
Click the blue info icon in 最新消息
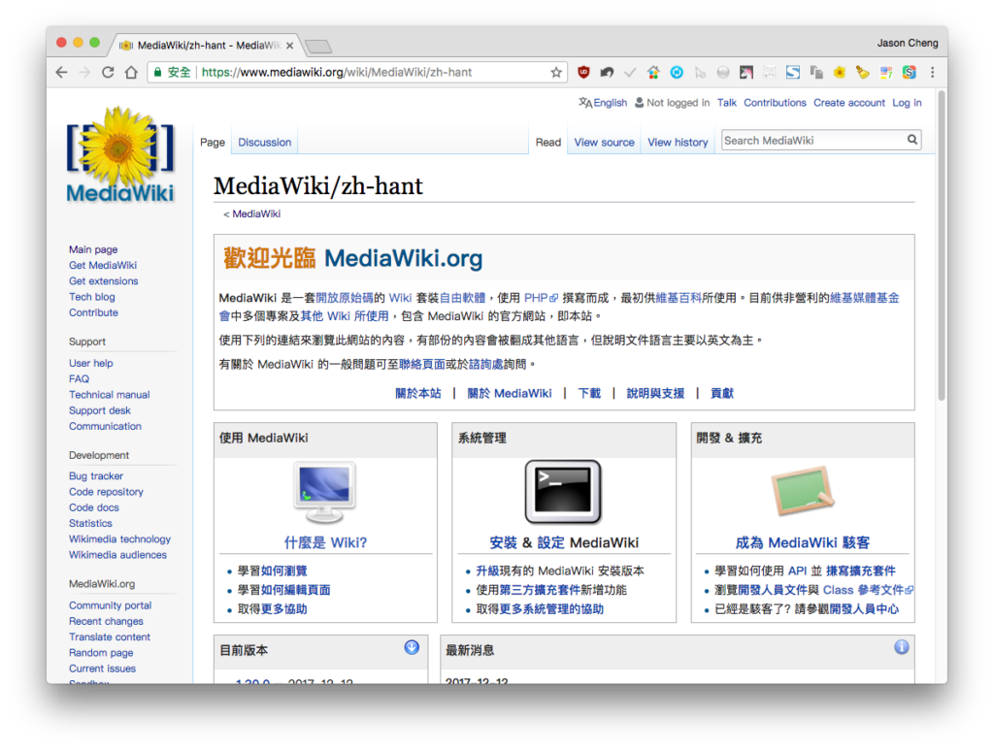click(x=902, y=647)
